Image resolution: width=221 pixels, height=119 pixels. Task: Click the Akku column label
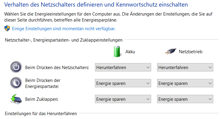130,52
